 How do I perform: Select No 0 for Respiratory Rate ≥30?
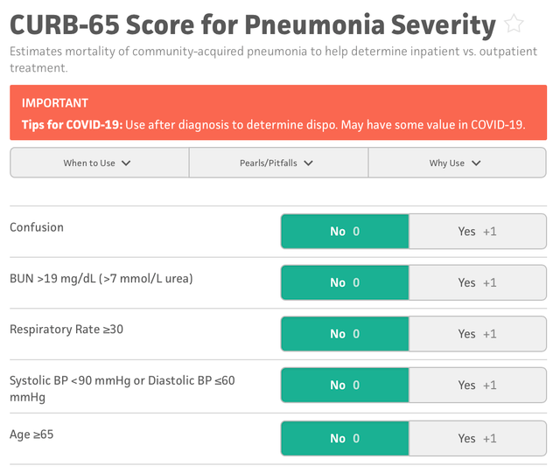[345, 334]
